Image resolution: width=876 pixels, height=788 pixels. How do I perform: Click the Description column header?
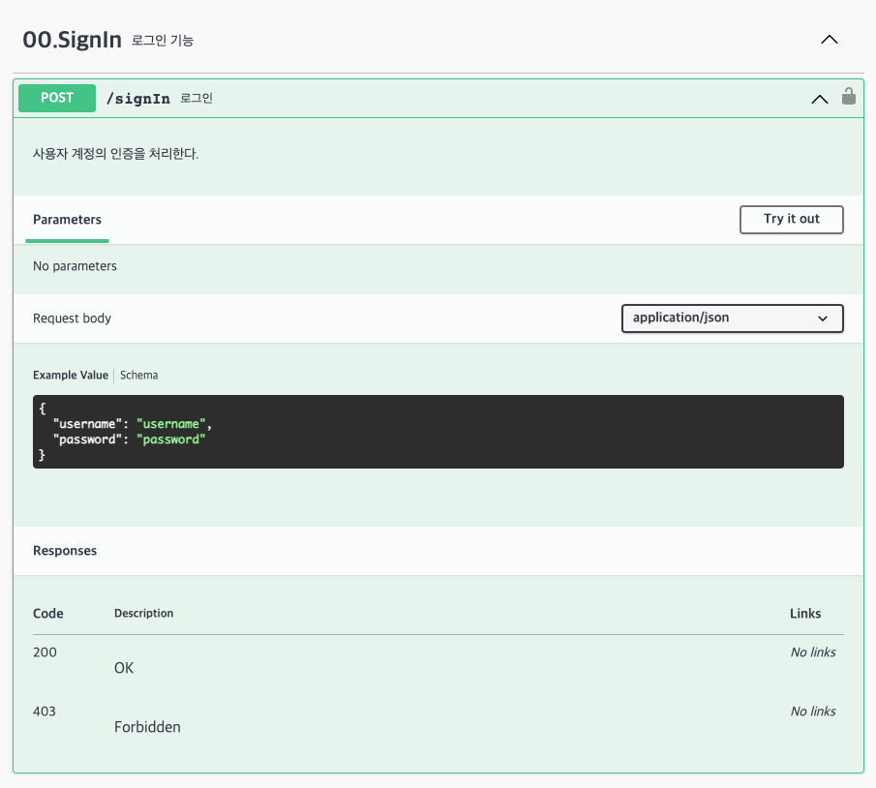pos(143,613)
